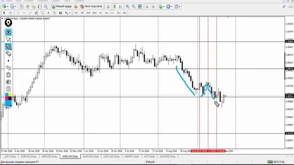294x165 pixels.
Task: Expand the new chart dropdown arrow
Action: tap(7, 6)
